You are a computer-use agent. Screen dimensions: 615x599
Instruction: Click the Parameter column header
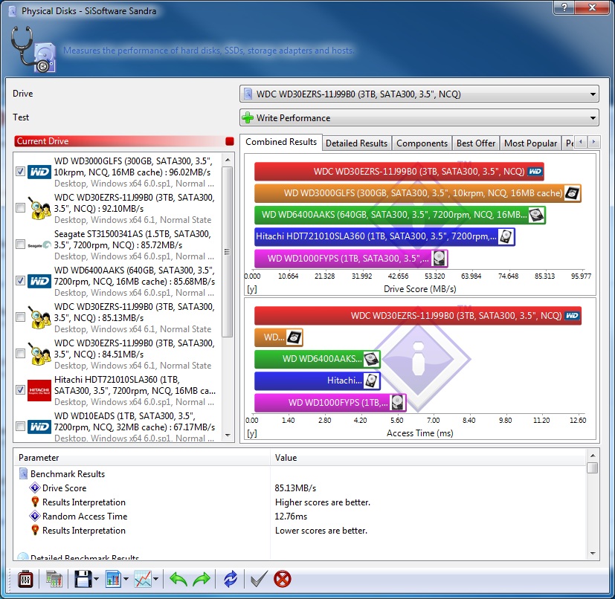[x=141, y=458]
